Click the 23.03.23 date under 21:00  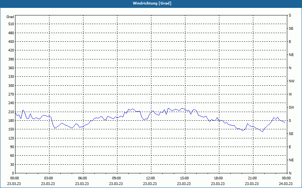pos(252,183)
